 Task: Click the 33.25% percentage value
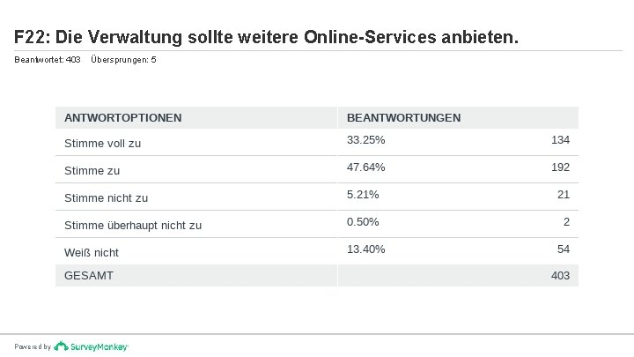pyautogui.click(x=365, y=140)
